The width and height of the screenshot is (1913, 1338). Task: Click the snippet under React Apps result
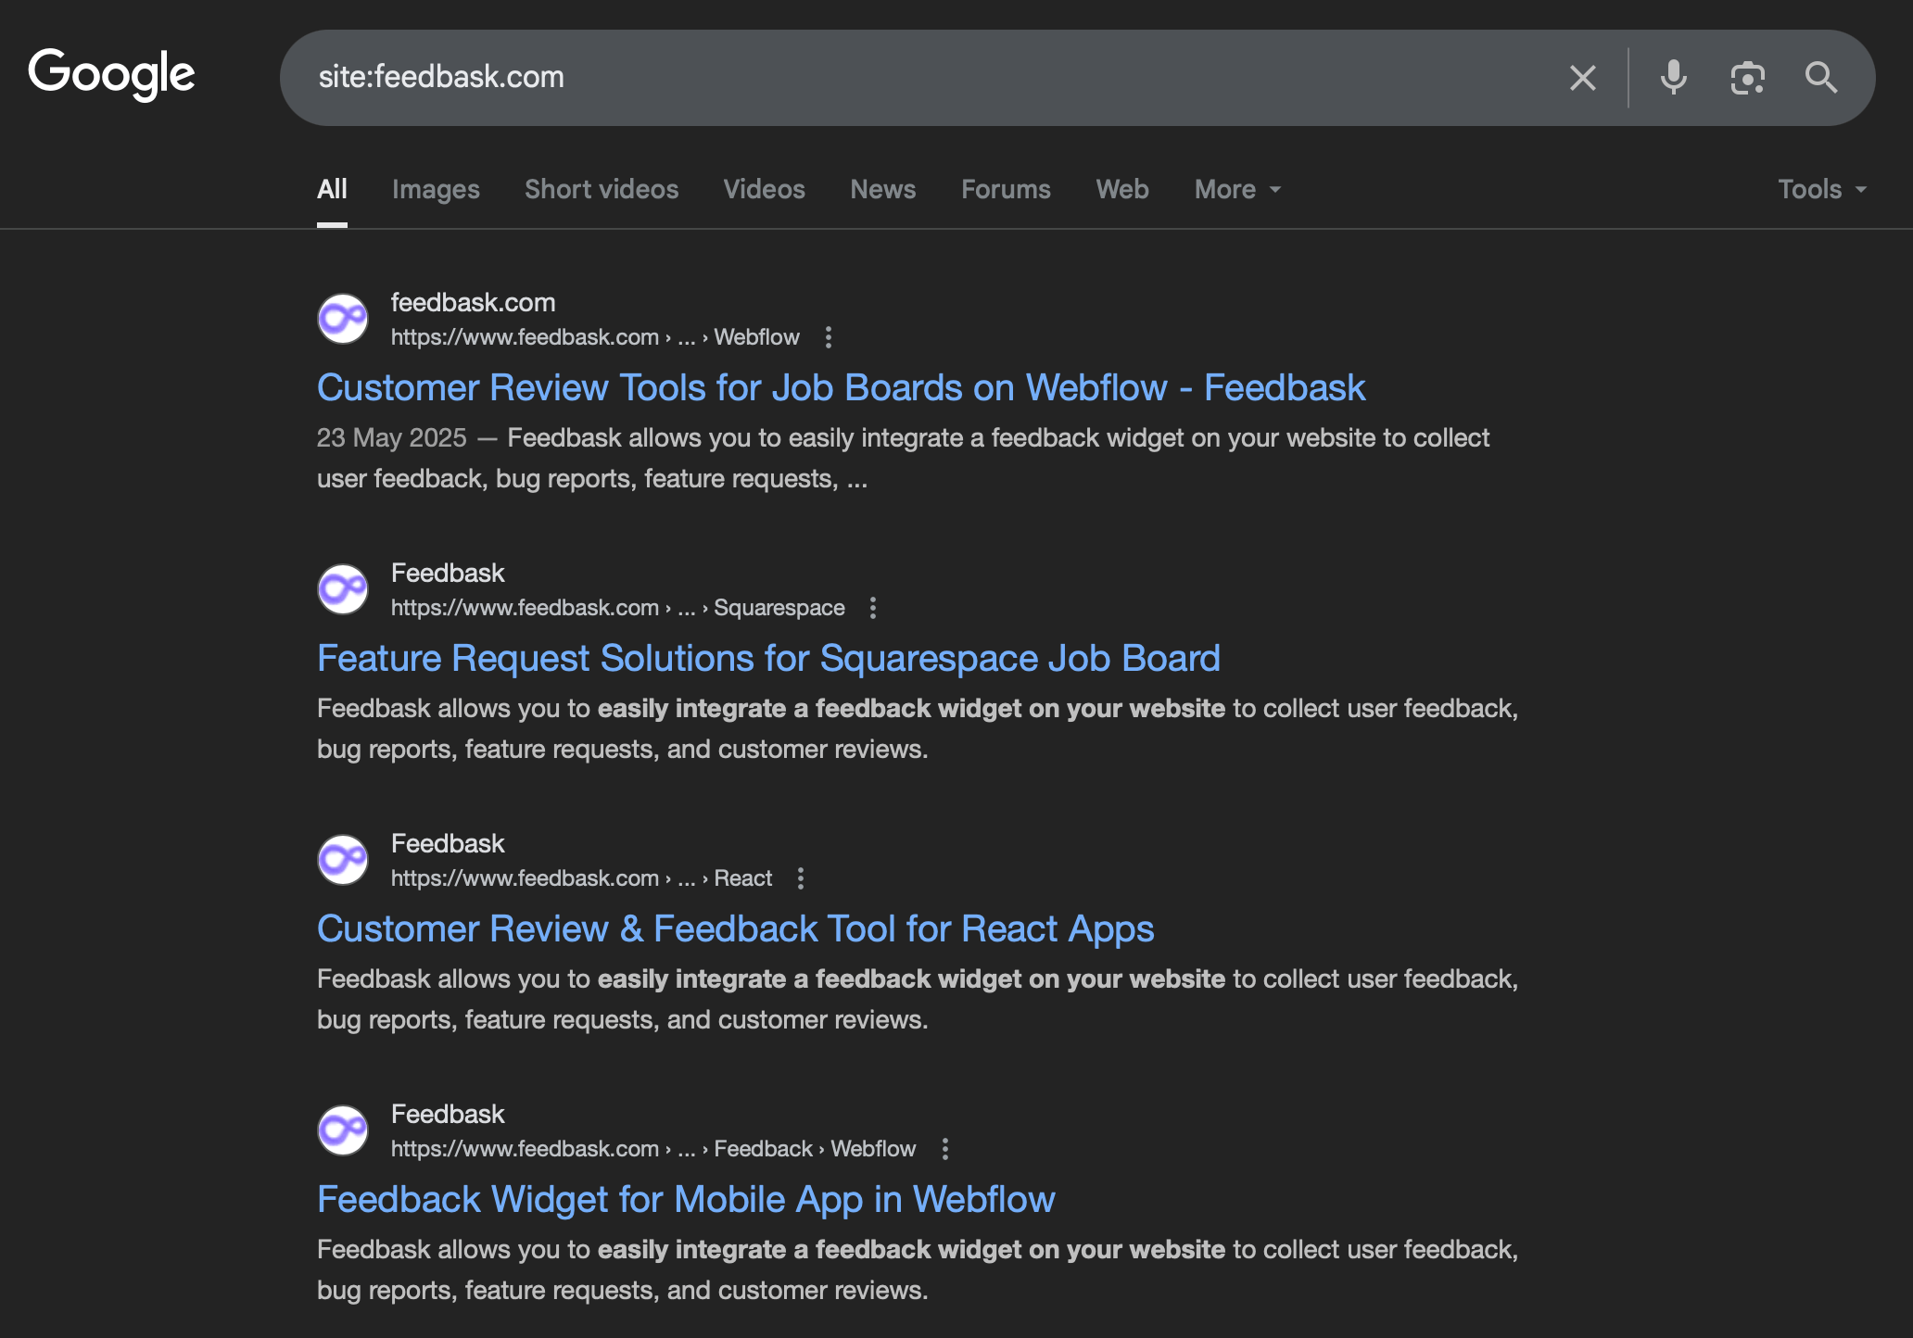[918, 999]
